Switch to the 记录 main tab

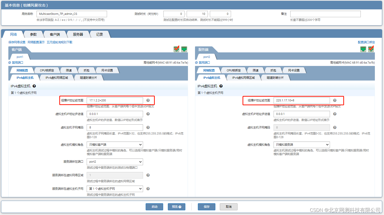pyautogui.click(x=99, y=34)
